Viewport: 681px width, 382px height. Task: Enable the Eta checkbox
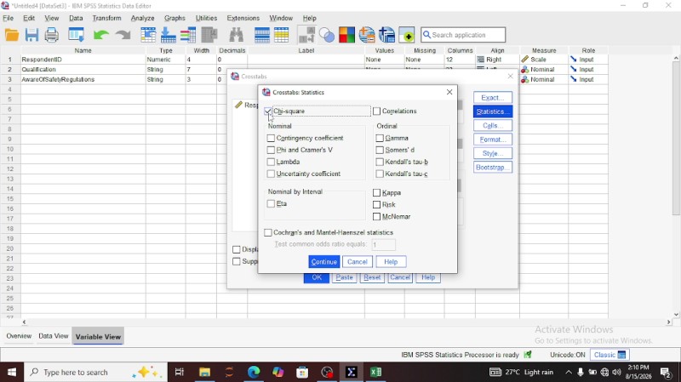[271, 203]
